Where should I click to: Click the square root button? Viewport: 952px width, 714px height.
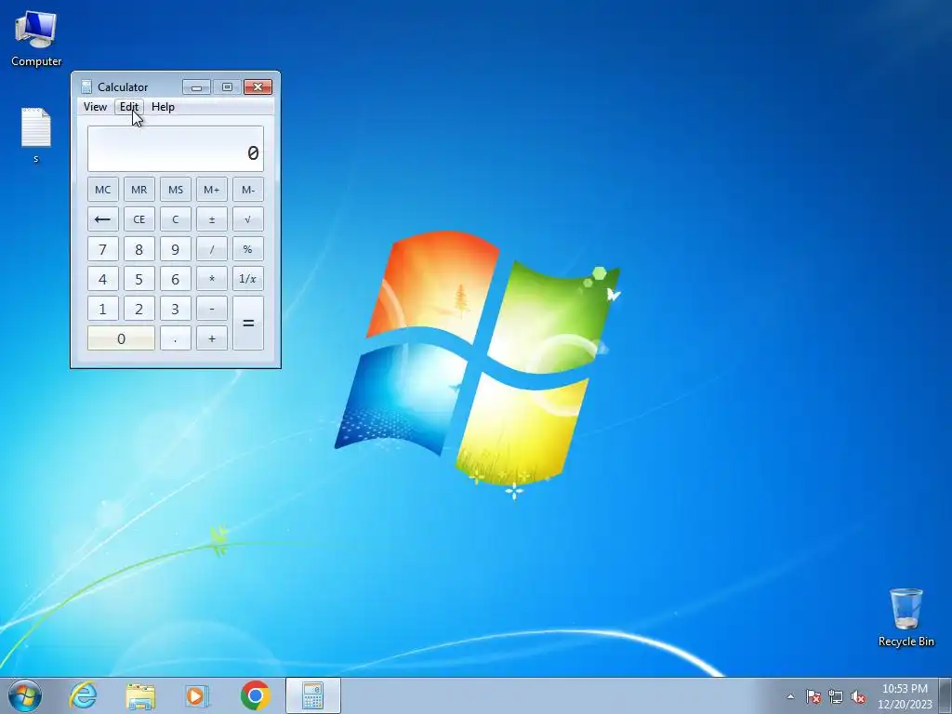[248, 219]
